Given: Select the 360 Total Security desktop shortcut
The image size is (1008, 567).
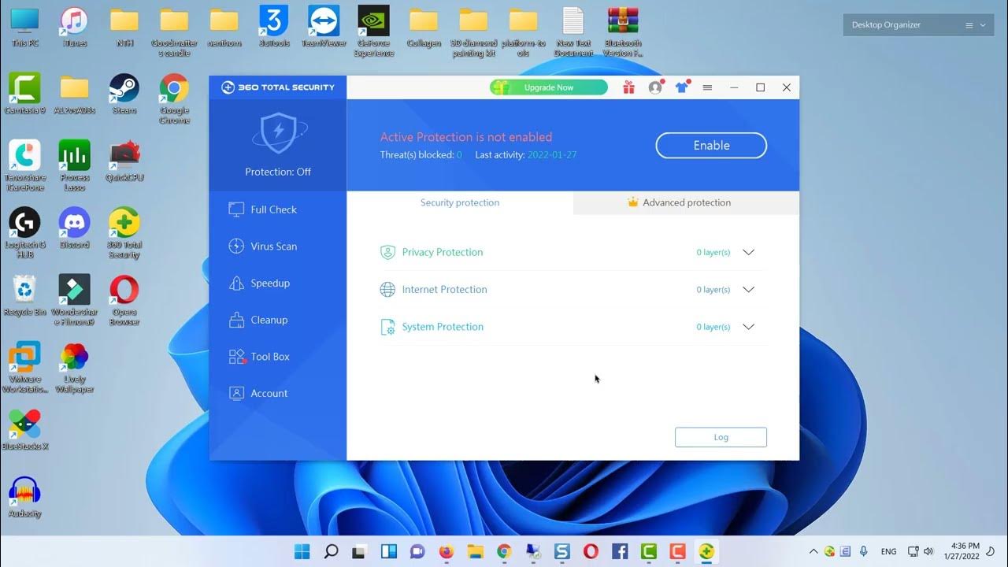Looking at the screenshot, I should pos(124,233).
